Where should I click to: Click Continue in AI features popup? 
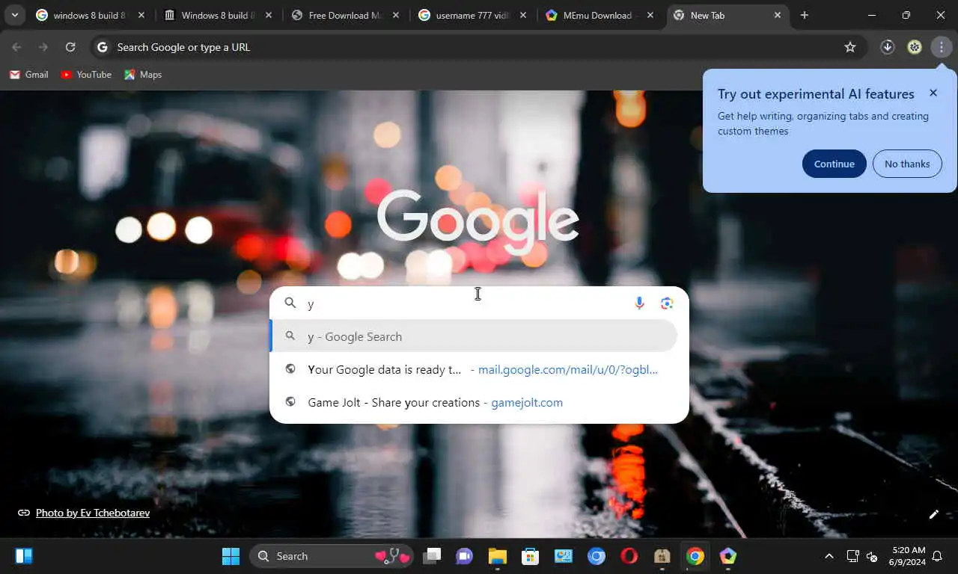(x=835, y=164)
